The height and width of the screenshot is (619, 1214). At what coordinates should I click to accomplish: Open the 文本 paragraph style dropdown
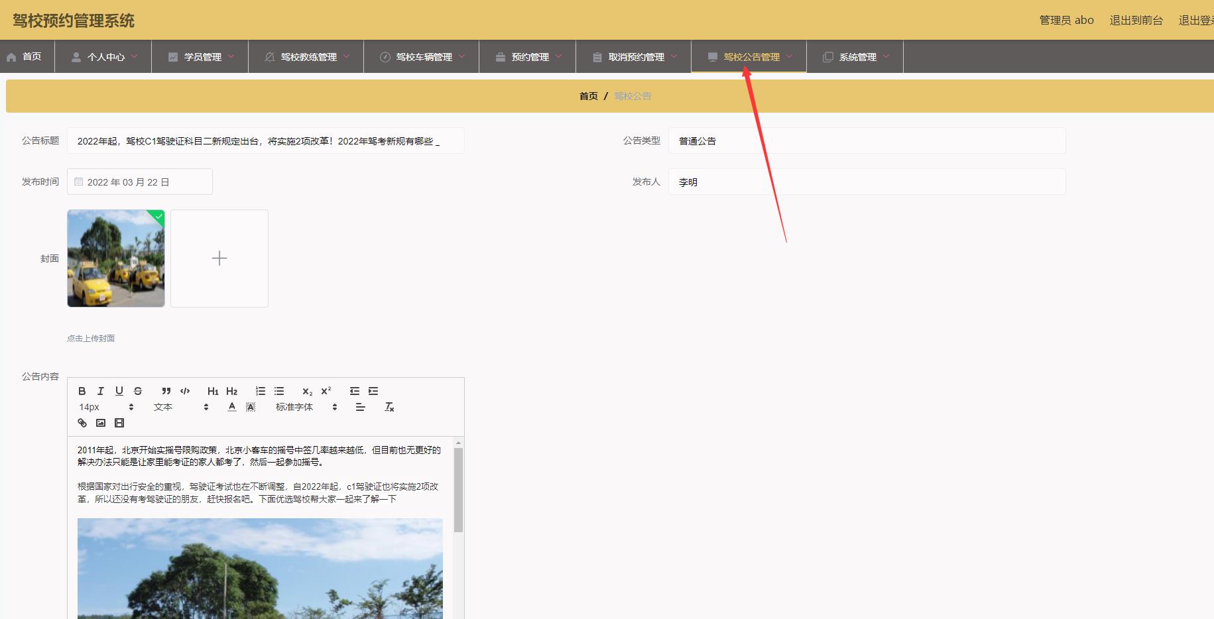[181, 407]
